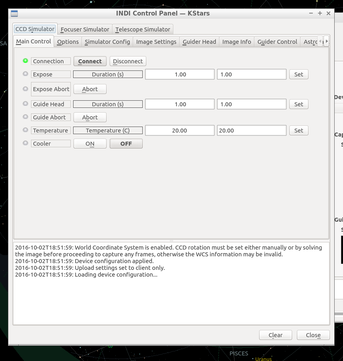The width and height of the screenshot is (343, 361).
Task: Go to the Guider Control tab
Action: click(x=277, y=42)
